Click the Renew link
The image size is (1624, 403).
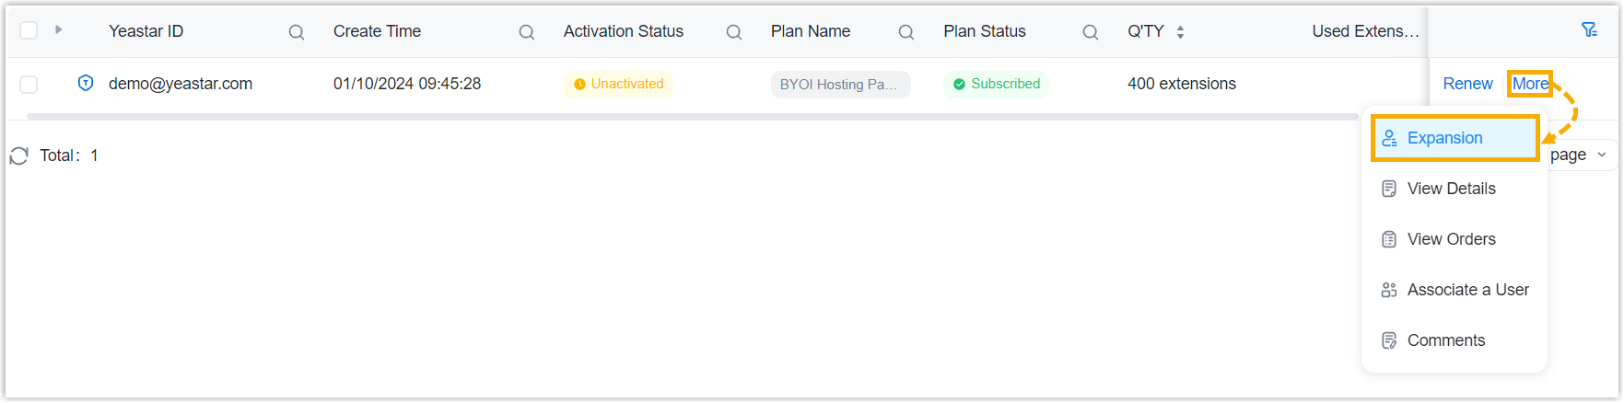1467,84
